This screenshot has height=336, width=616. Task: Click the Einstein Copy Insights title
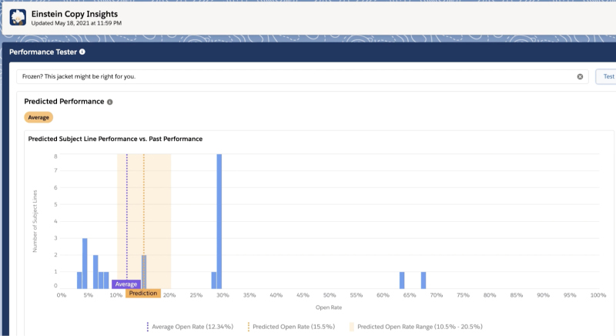tap(75, 14)
